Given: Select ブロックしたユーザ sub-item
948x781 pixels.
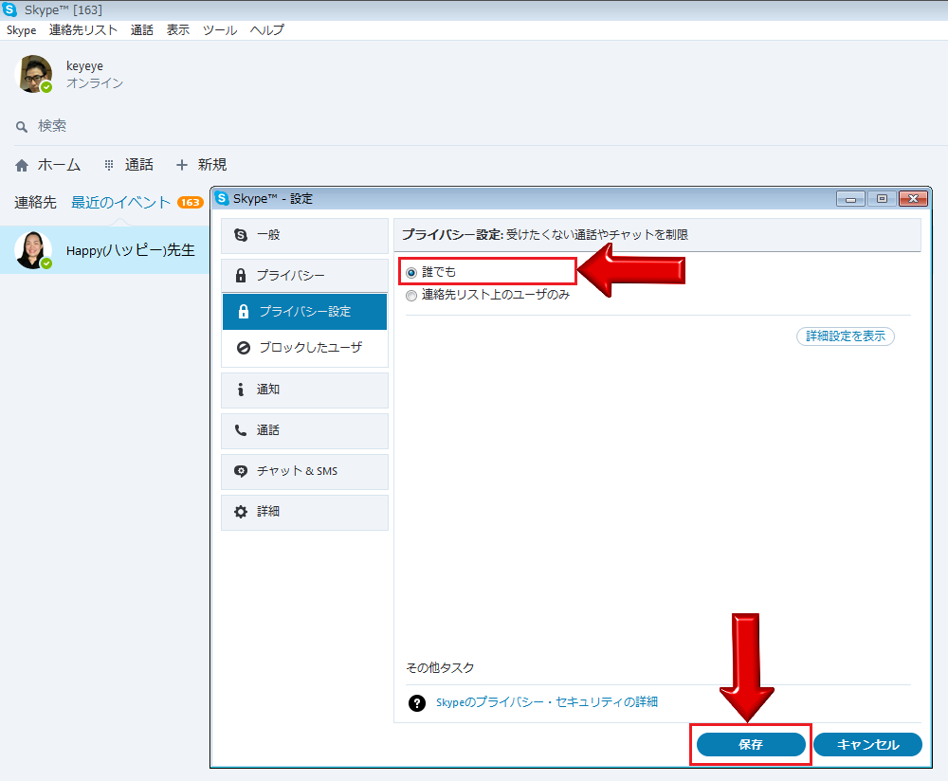Looking at the screenshot, I should click(304, 348).
